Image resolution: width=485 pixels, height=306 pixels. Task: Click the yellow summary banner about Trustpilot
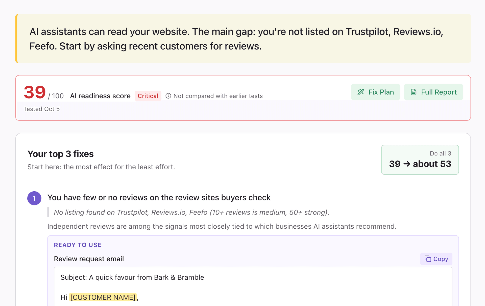point(243,39)
